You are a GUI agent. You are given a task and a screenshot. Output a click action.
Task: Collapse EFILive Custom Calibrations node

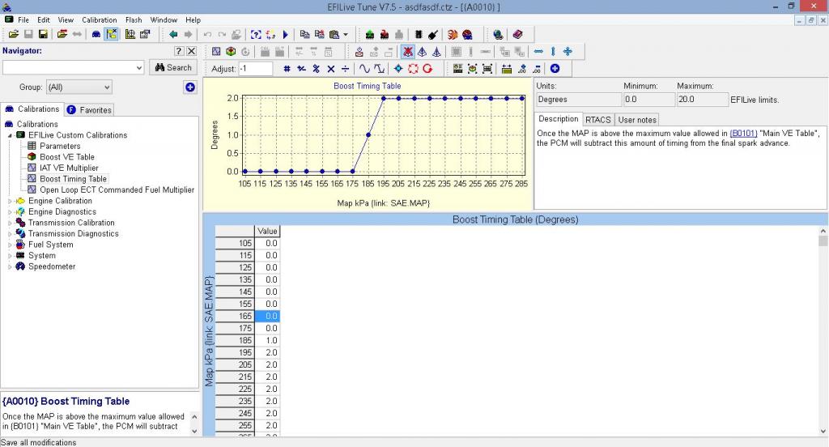10,135
